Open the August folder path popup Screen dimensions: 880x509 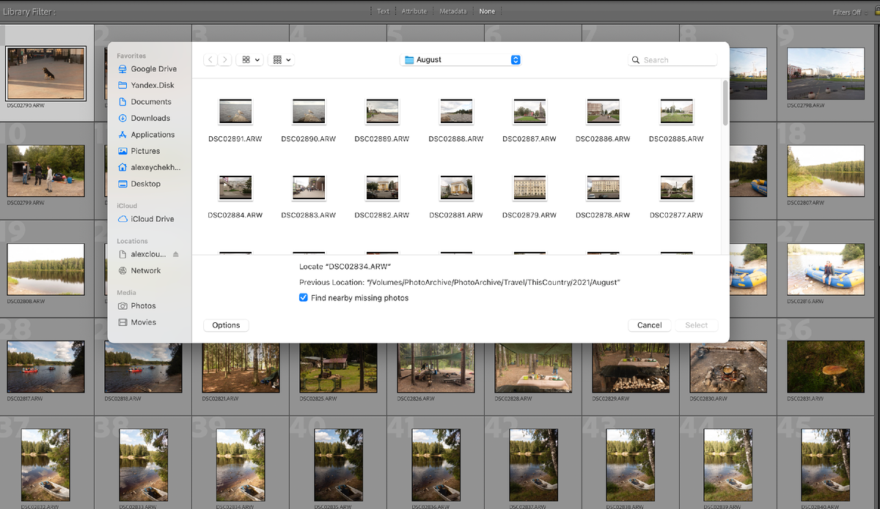click(461, 60)
